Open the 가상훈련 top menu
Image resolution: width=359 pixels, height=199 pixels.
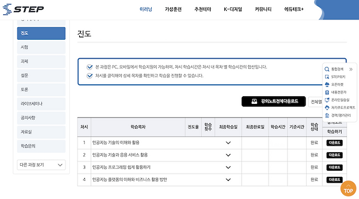click(x=173, y=9)
